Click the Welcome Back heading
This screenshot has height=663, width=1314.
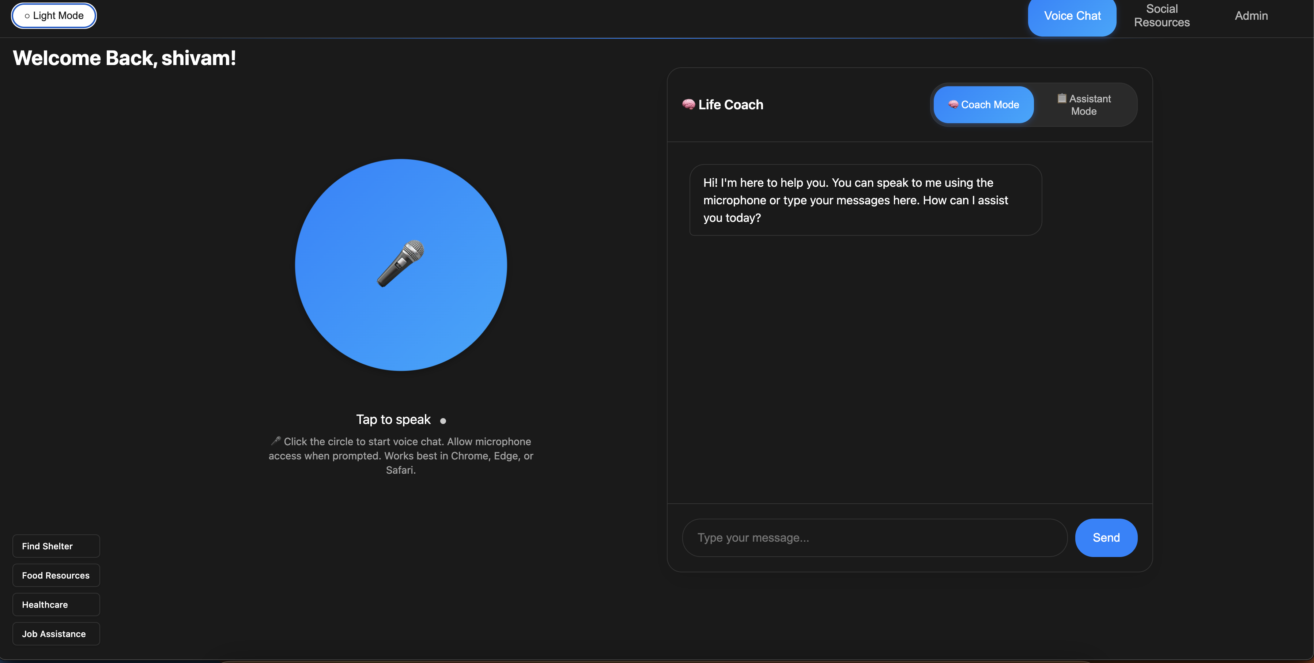pyautogui.click(x=124, y=58)
